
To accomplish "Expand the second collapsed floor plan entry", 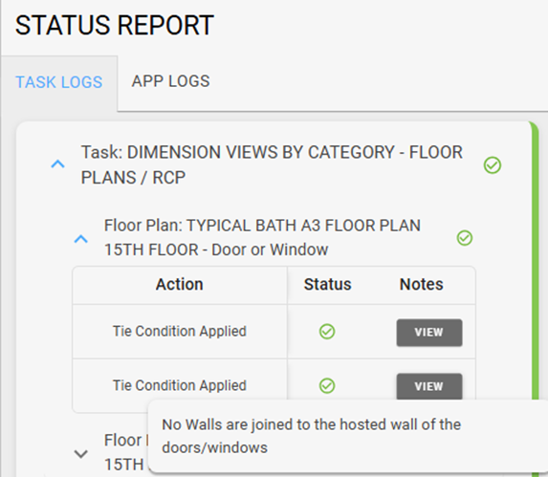I will [81, 454].
